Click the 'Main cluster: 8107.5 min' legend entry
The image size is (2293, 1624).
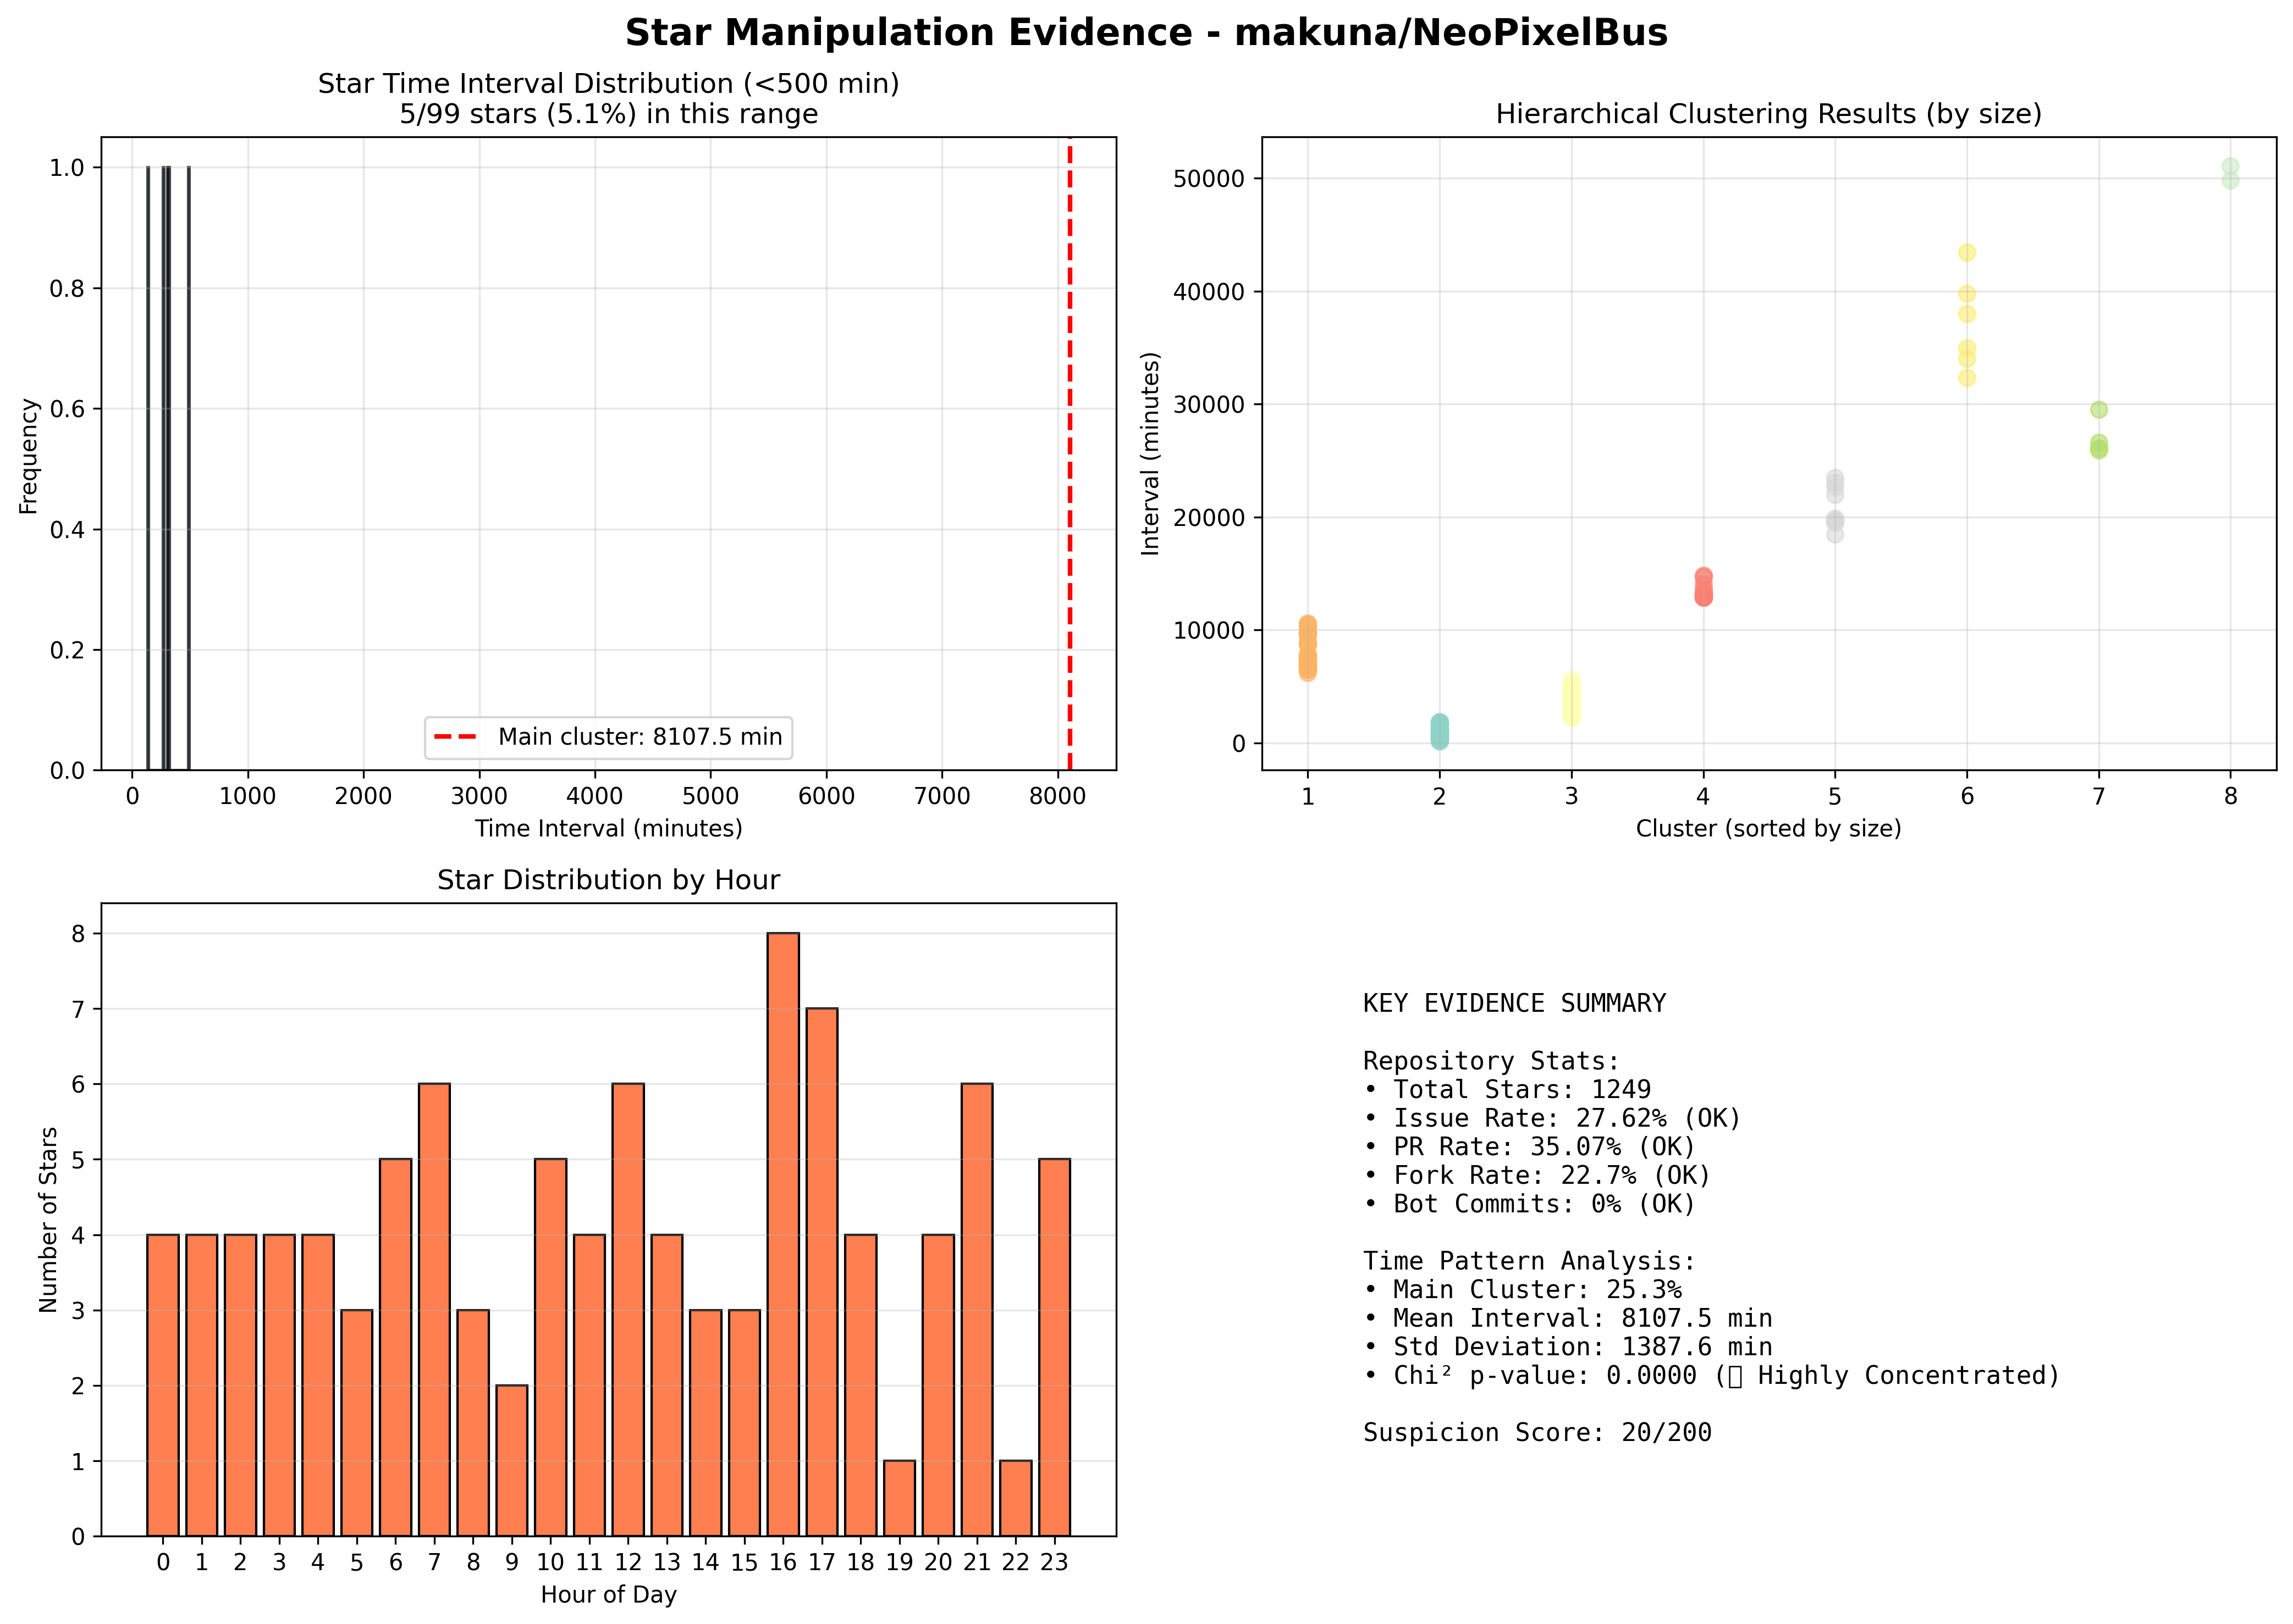[x=607, y=737]
